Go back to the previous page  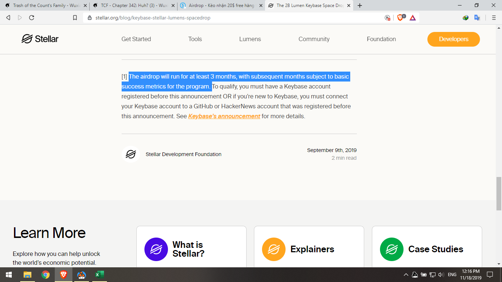pyautogui.click(x=8, y=18)
